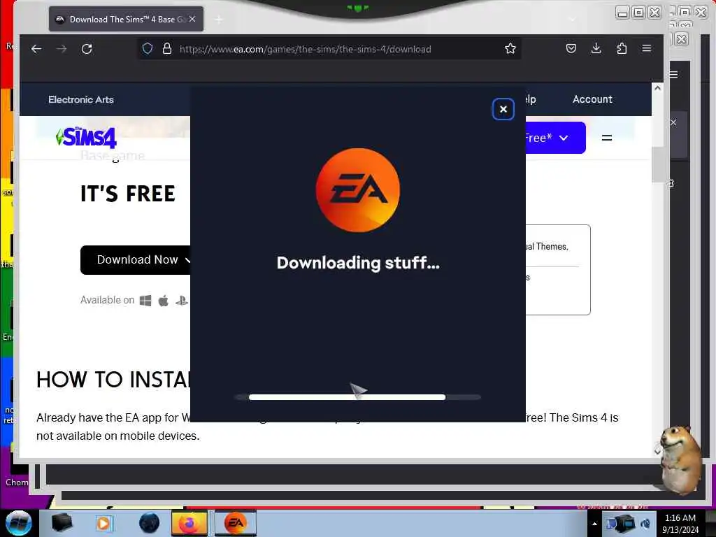
Task: Reload the current page
Action: click(87, 49)
